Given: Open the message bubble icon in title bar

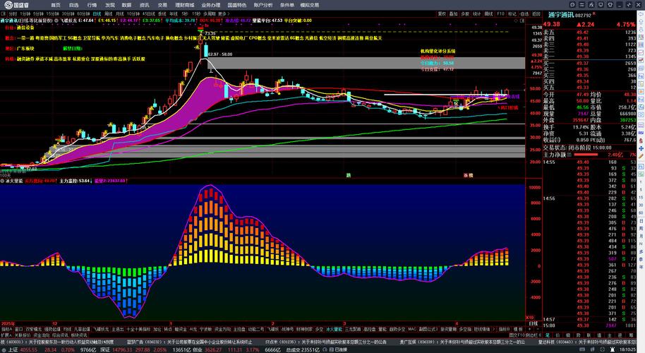Looking at the screenshot, I should (572, 5).
